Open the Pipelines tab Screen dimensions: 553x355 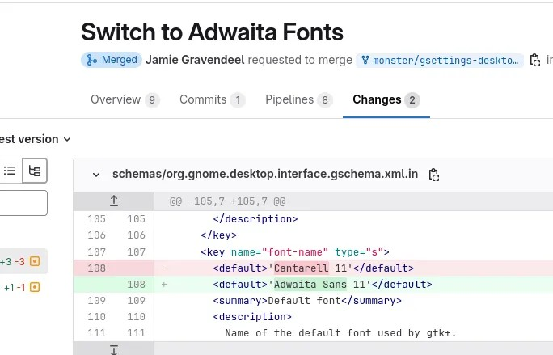pyautogui.click(x=298, y=99)
